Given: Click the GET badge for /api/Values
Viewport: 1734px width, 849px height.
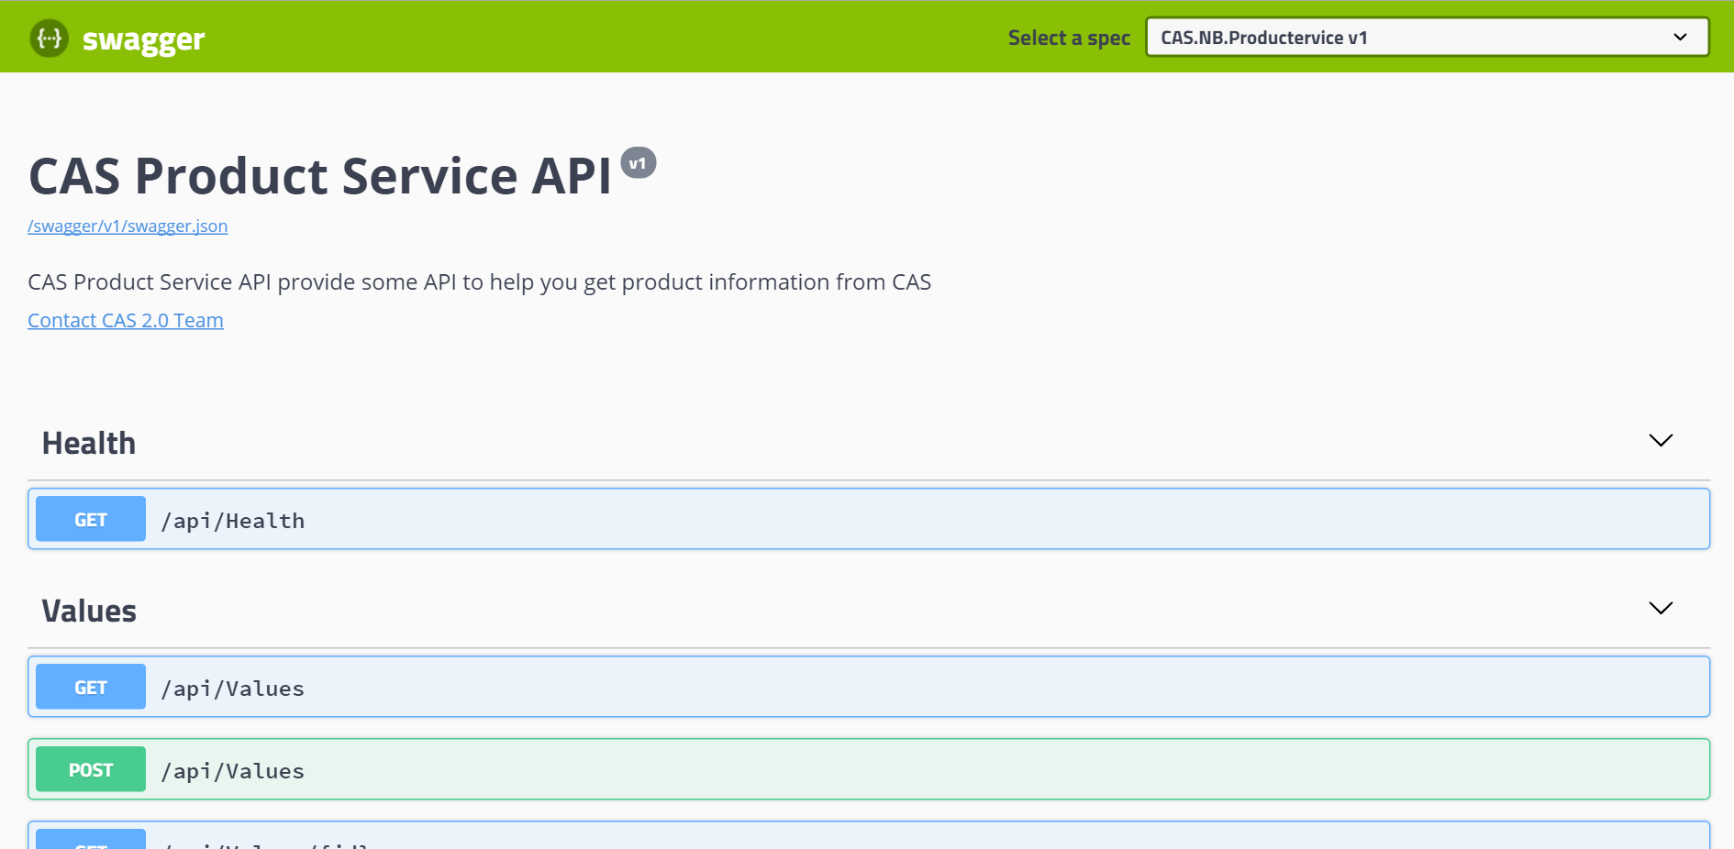Looking at the screenshot, I should click(91, 688).
